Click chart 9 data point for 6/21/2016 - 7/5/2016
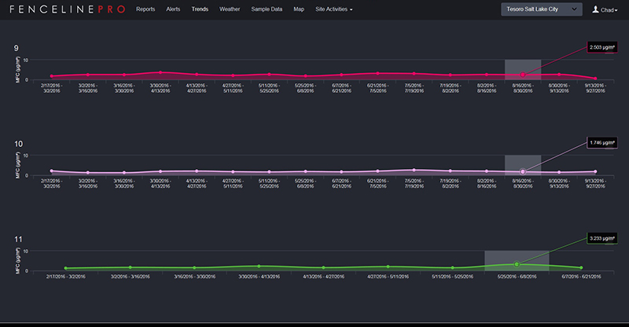This screenshot has height=327, width=629. pos(378,73)
